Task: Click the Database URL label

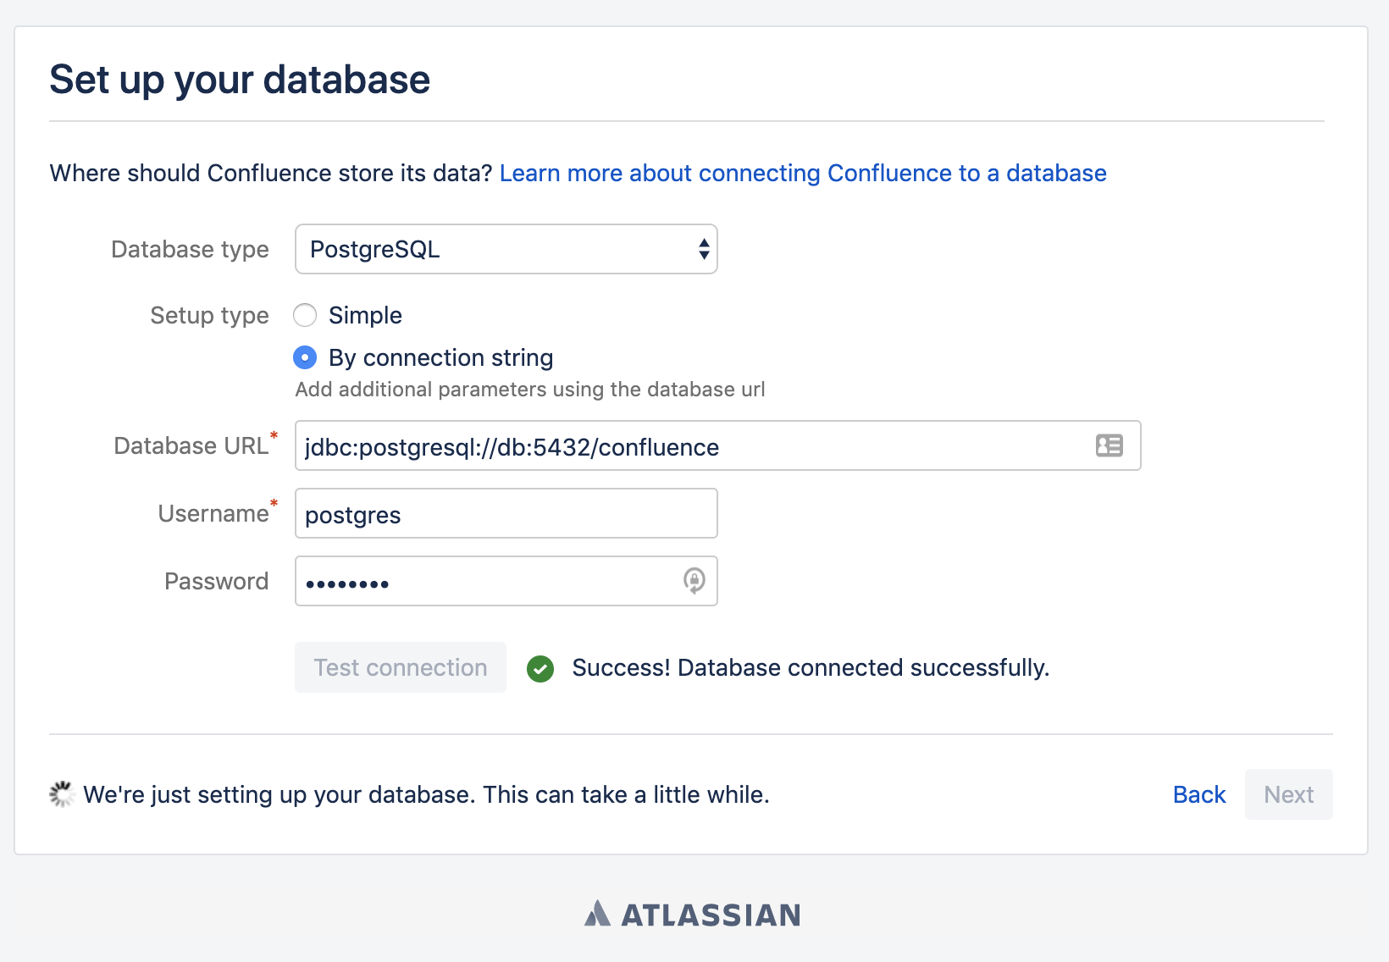Action: point(191,445)
